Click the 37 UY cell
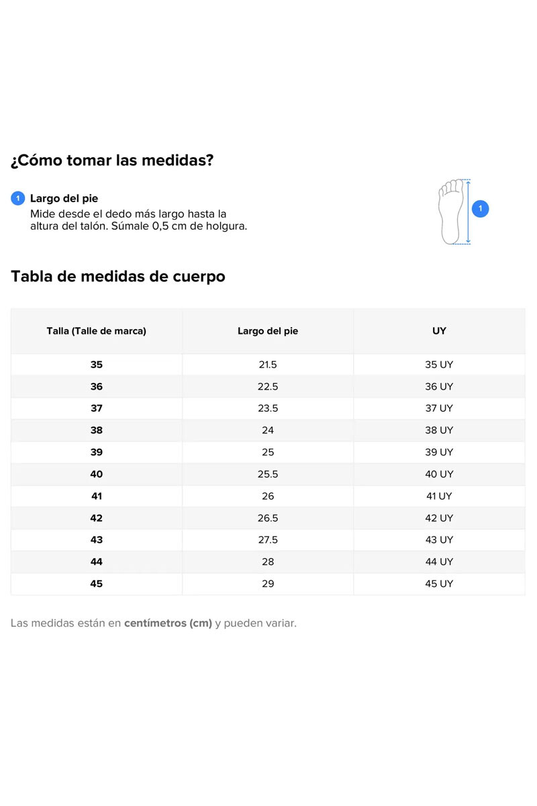Viewport: 537px width, 806px height. [x=440, y=408]
